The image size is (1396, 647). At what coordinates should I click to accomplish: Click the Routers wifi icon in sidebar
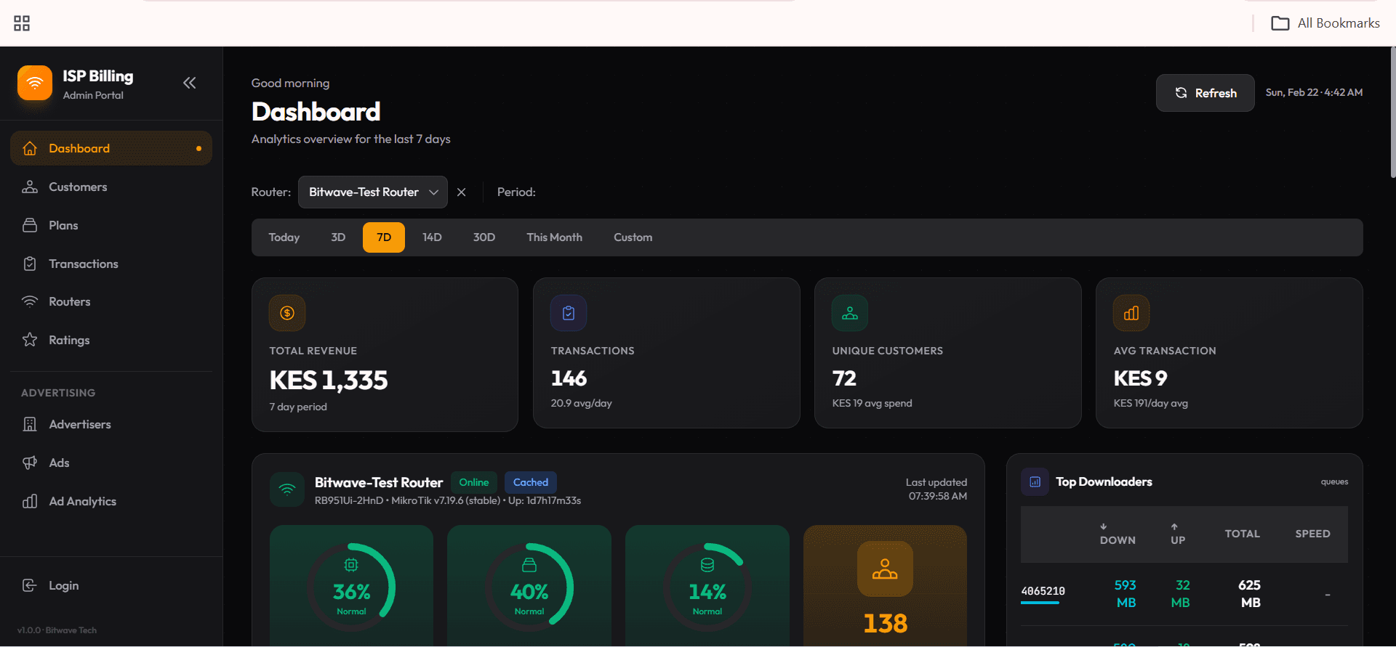click(x=30, y=301)
